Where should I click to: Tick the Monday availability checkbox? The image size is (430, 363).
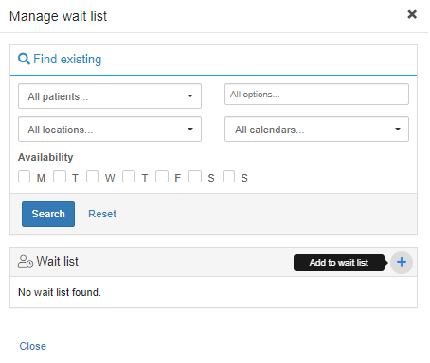tap(24, 177)
